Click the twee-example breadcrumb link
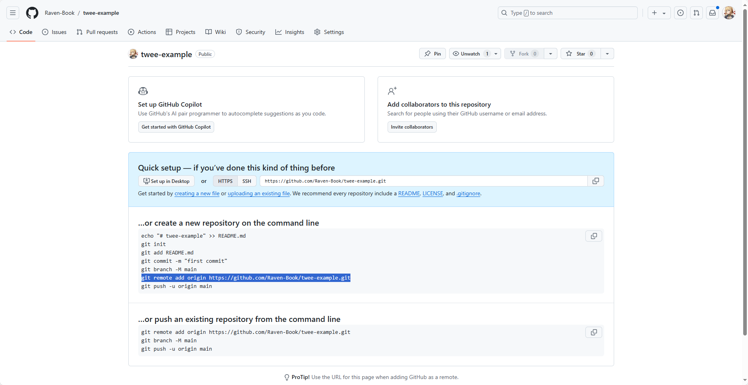 pyautogui.click(x=101, y=13)
